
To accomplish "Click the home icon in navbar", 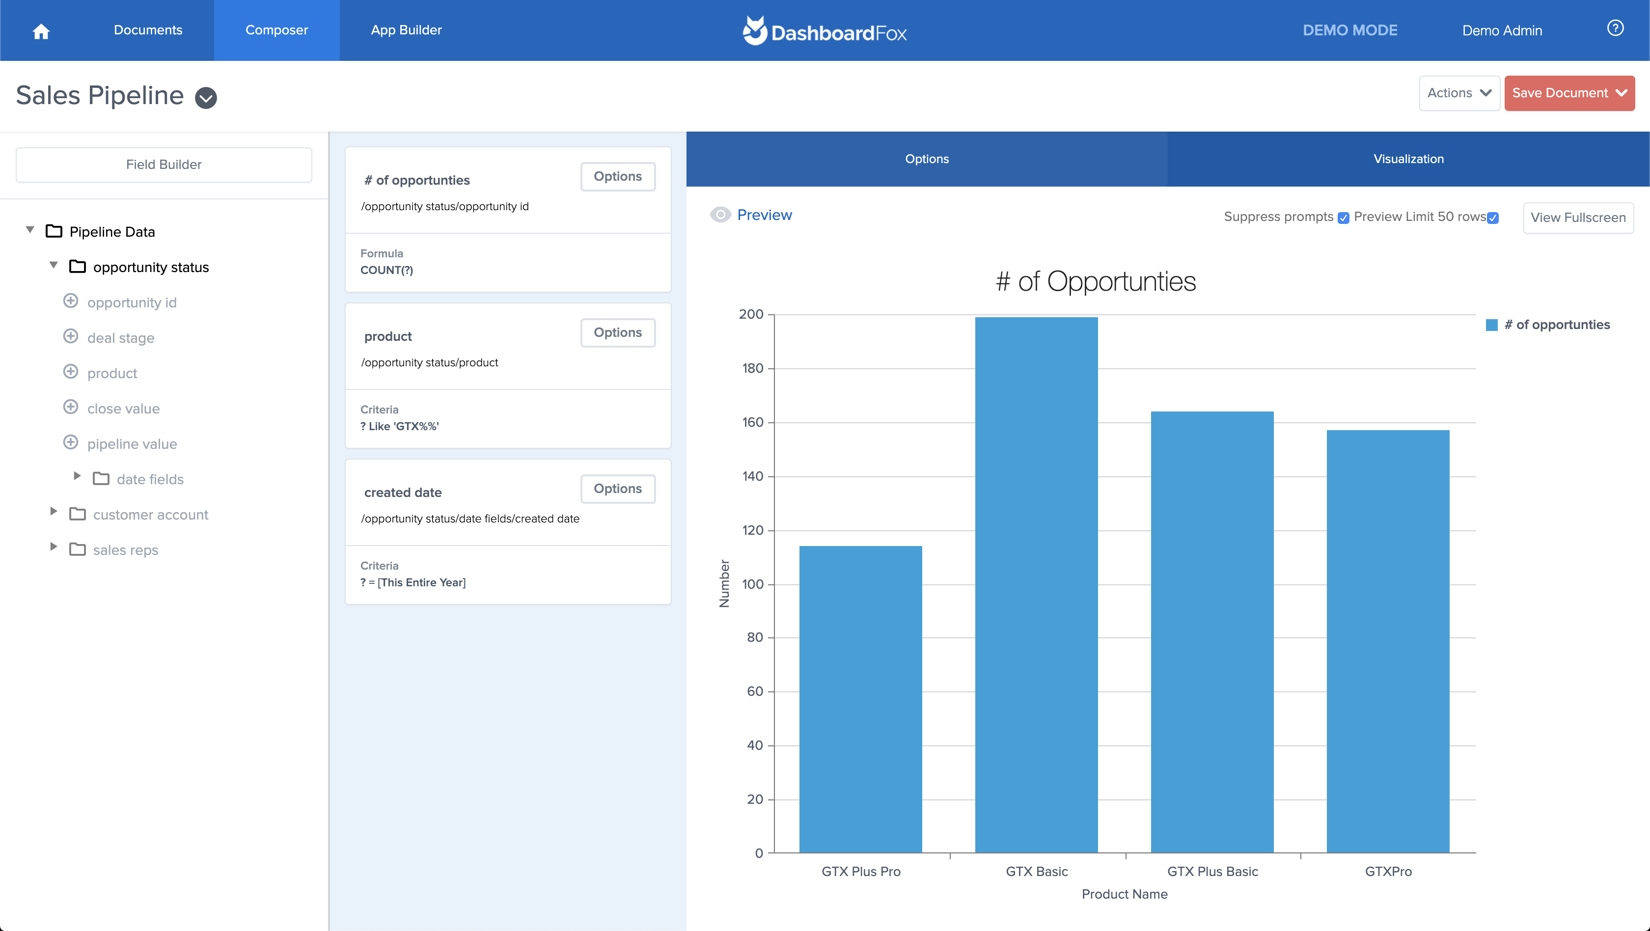I will (41, 31).
